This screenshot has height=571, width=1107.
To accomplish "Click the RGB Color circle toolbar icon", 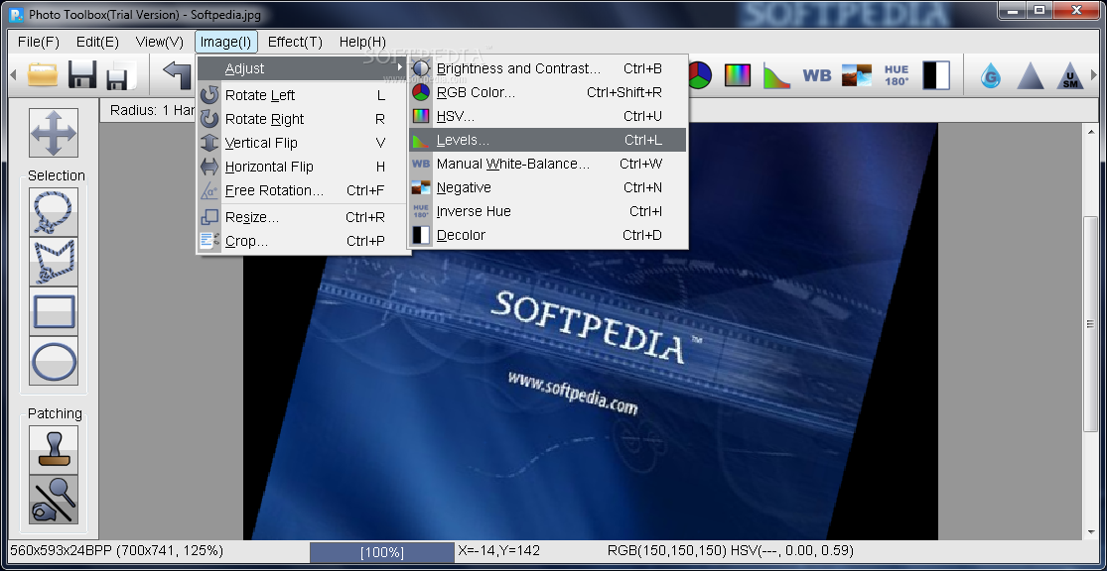I will click(699, 75).
